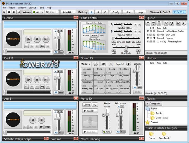Toggle LOOP on Aux 1

click(x=48, y=127)
